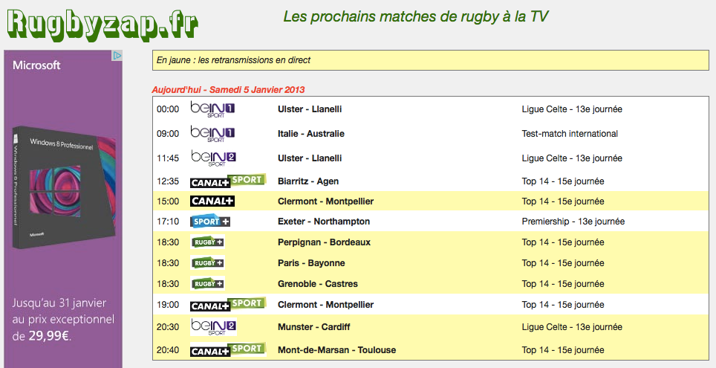Viewport: 716px width, 368px height.
Task: Click the Sport+ logo for Exeter - Northampton
Action: click(210, 222)
